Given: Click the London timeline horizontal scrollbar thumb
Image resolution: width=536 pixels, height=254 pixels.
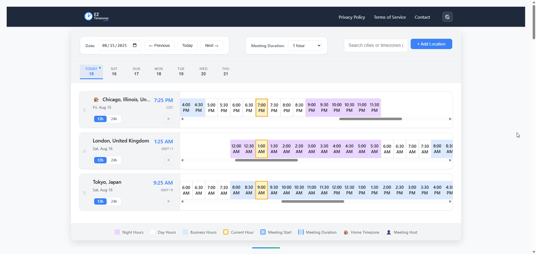Looking at the screenshot, I should click(266, 160).
